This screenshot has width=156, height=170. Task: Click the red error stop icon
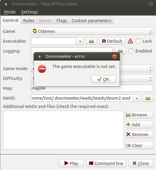[42, 69]
